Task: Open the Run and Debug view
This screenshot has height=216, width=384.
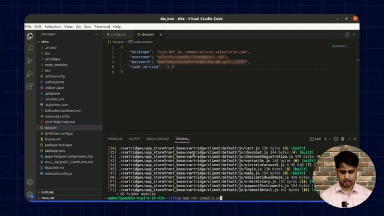Action: coord(30,73)
